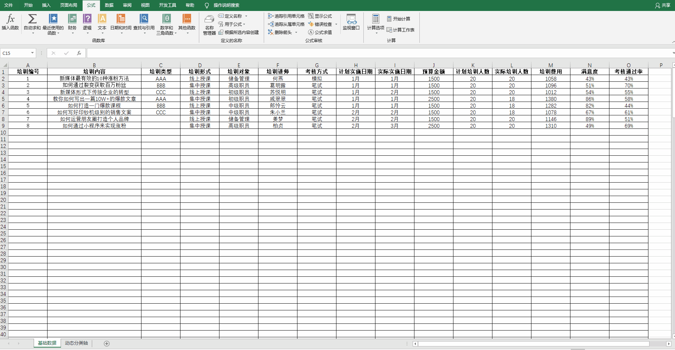
Task: Switch to the 开始 tab
Action: point(28,5)
